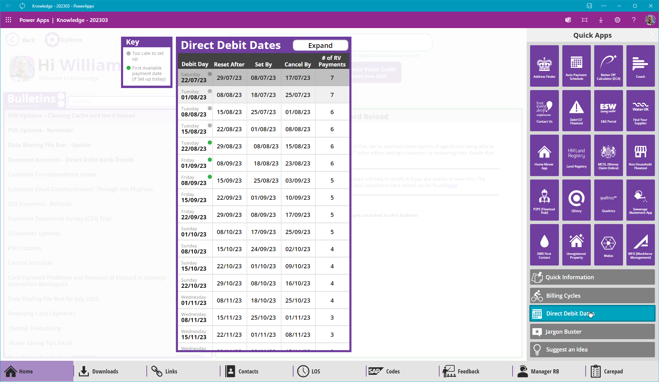
Task: Open Unregistered Property tile
Action: tap(576, 245)
